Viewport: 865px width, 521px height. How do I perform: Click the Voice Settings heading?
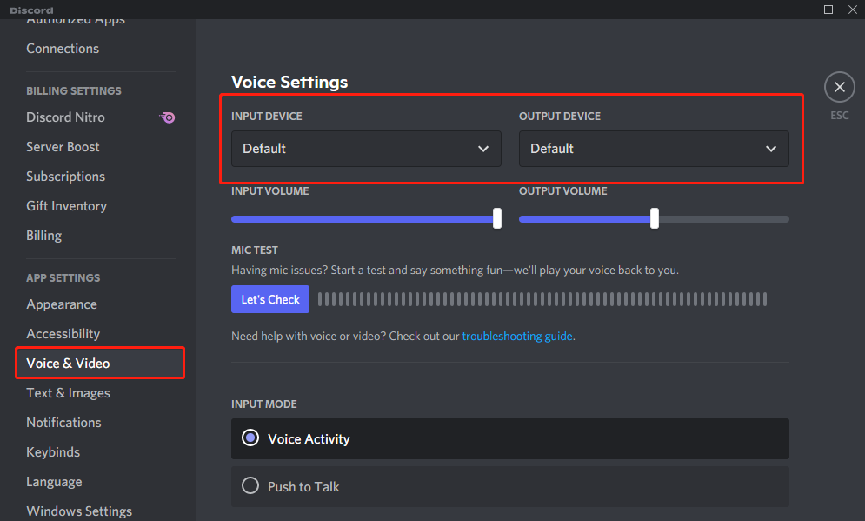[x=289, y=83]
